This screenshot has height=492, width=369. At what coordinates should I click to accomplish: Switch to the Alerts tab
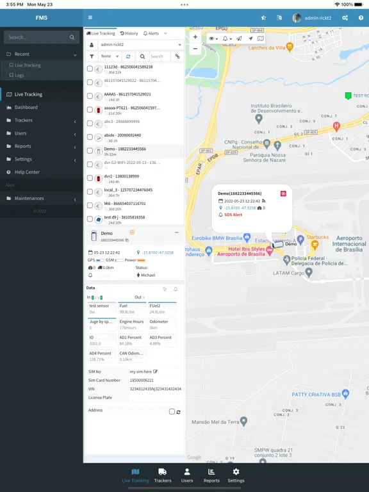pyautogui.click(x=151, y=33)
